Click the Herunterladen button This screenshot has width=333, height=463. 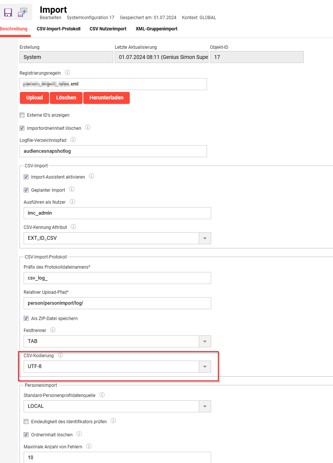[x=106, y=98]
